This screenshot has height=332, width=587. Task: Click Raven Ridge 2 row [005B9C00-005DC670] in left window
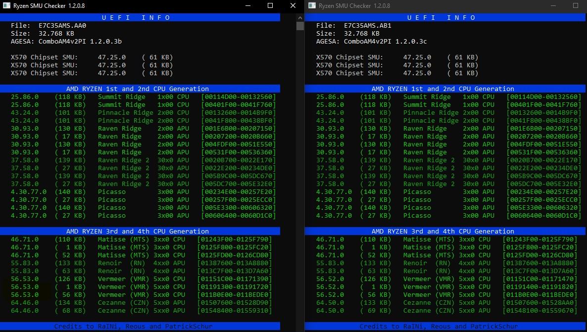[x=144, y=176]
